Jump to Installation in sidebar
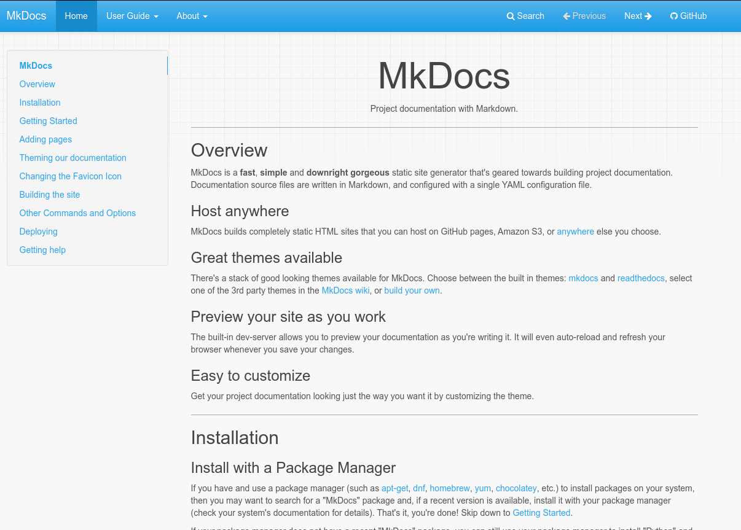Image resolution: width=741 pixels, height=530 pixels. (40, 103)
